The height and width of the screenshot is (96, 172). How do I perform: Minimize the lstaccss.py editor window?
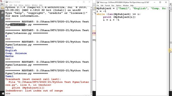[x=155, y=2]
